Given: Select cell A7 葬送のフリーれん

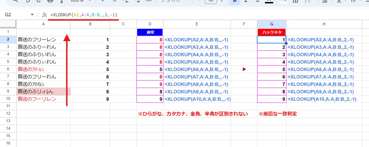Looking at the screenshot, I should point(43,77).
